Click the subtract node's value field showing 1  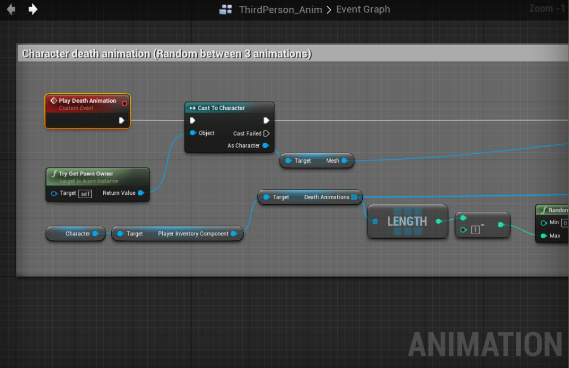coord(475,230)
